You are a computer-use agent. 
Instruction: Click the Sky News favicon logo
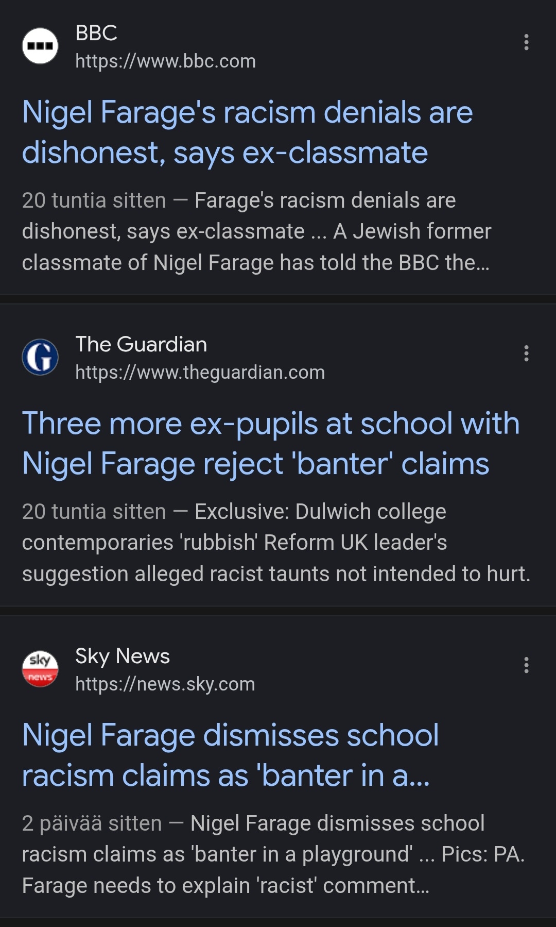click(40, 669)
